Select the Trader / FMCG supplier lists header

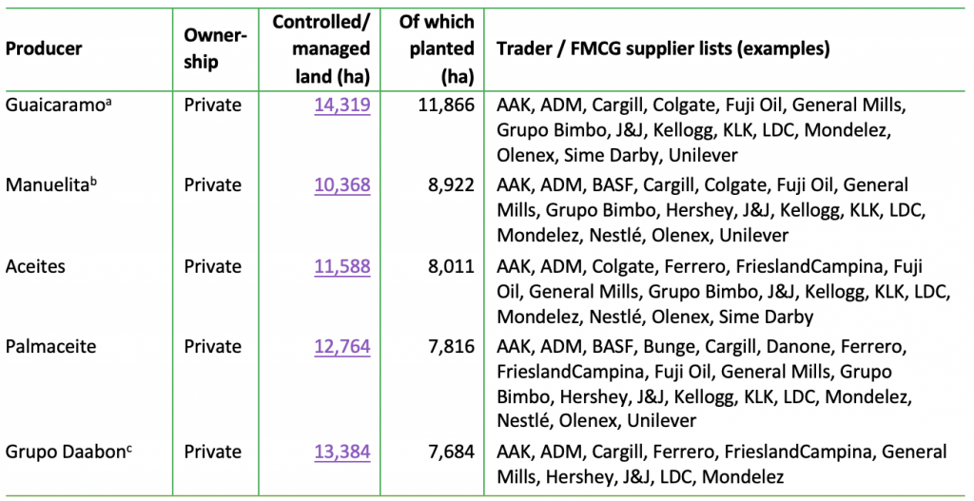pyautogui.click(x=663, y=48)
